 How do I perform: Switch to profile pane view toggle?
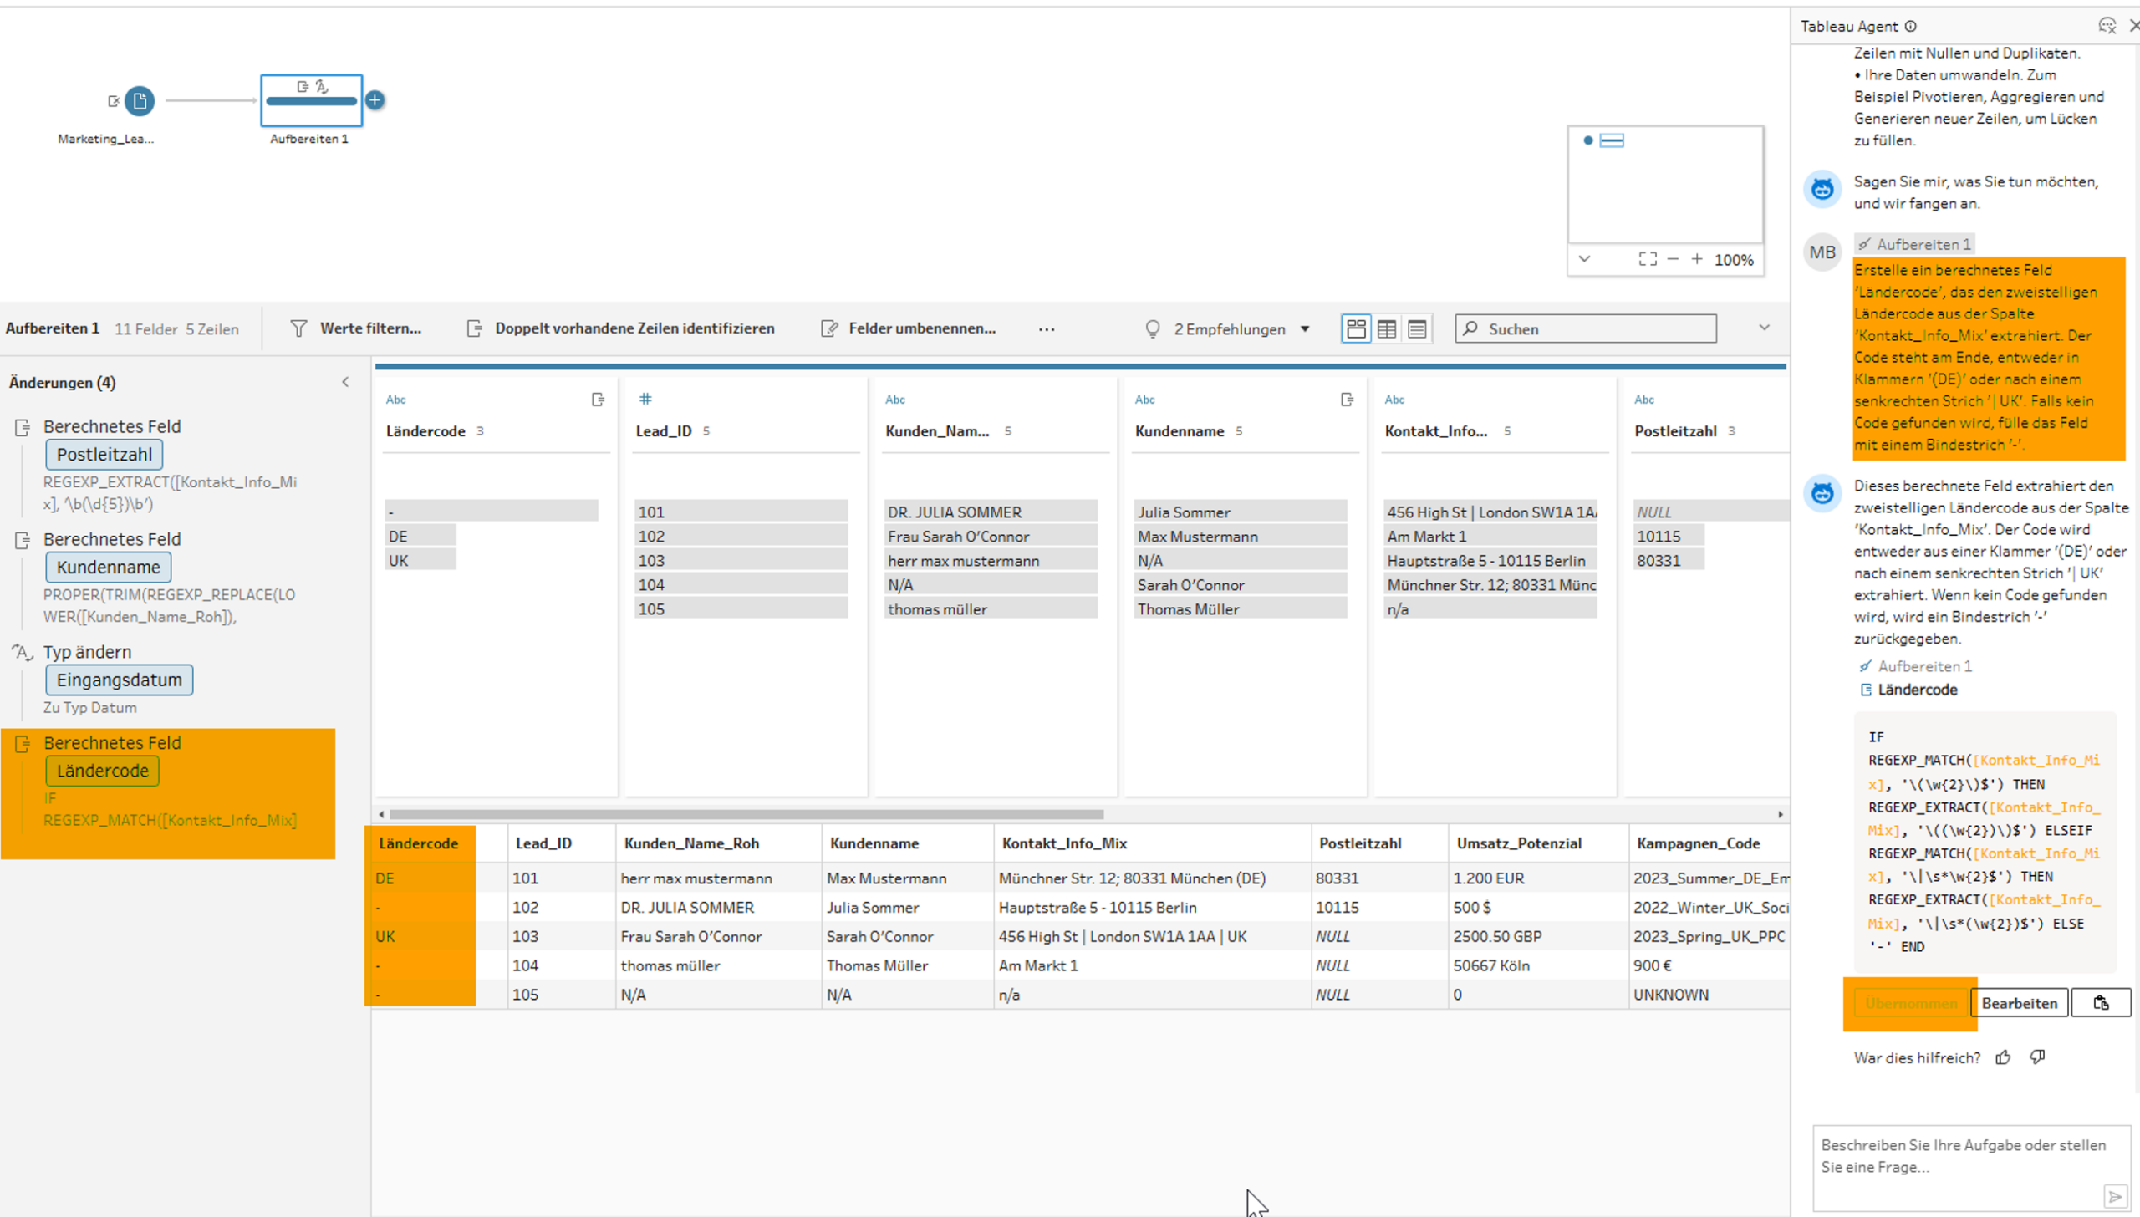(1356, 328)
